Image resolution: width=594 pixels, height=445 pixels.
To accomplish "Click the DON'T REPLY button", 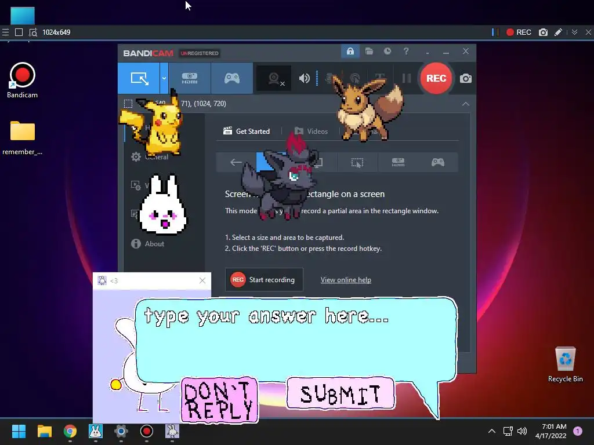I will pyautogui.click(x=219, y=400).
